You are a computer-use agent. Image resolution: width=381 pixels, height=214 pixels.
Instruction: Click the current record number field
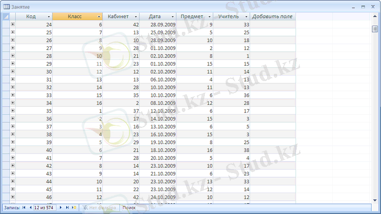45,208
